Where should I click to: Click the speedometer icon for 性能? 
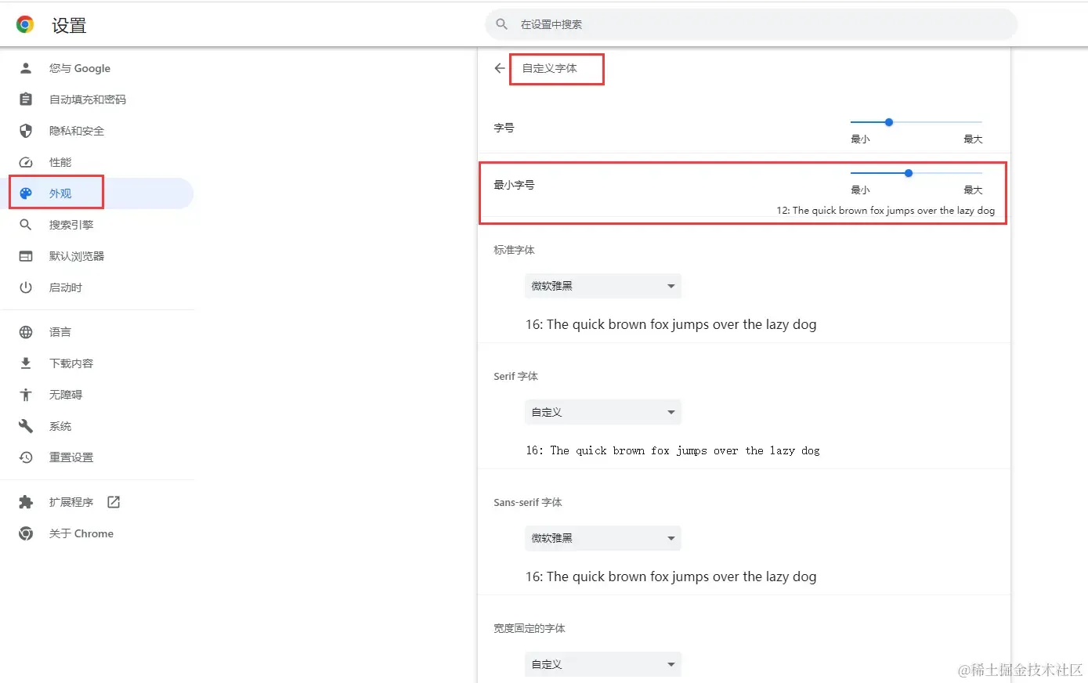26,162
